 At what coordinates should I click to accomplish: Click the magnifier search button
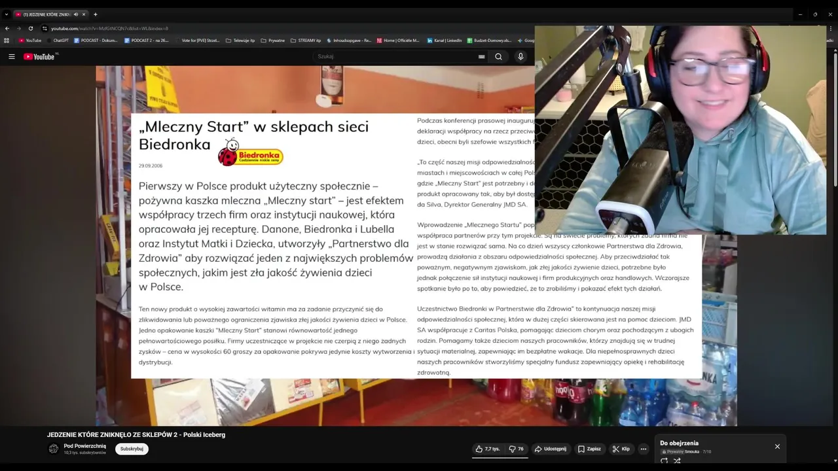point(498,57)
